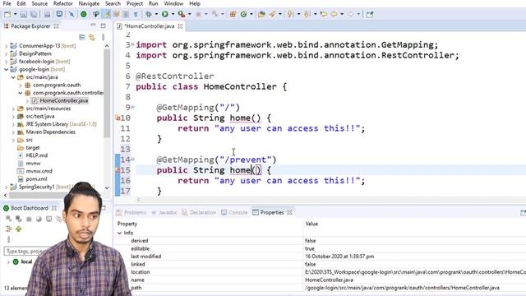This screenshot has height=296, width=526.
Task: Click the green Run button in toolbar
Action: 165,15
